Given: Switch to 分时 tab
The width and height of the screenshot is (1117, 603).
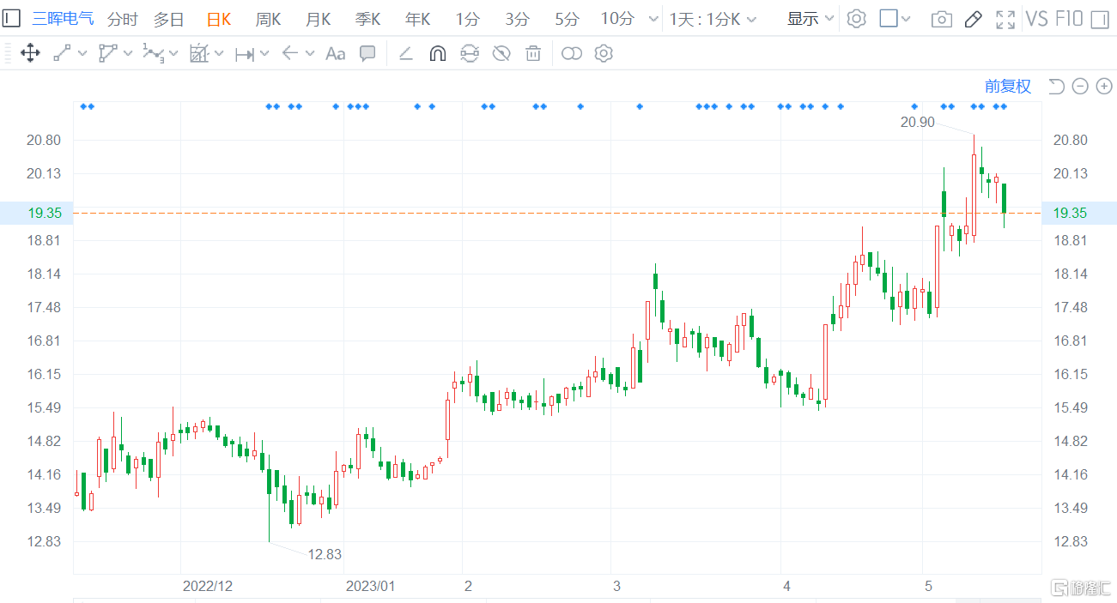Looking at the screenshot, I should tap(122, 19).
